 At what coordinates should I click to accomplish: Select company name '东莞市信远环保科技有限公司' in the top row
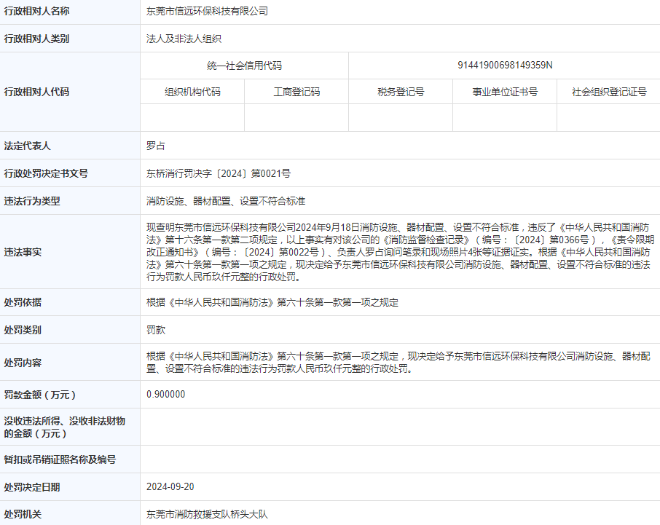tap(207, 12)
